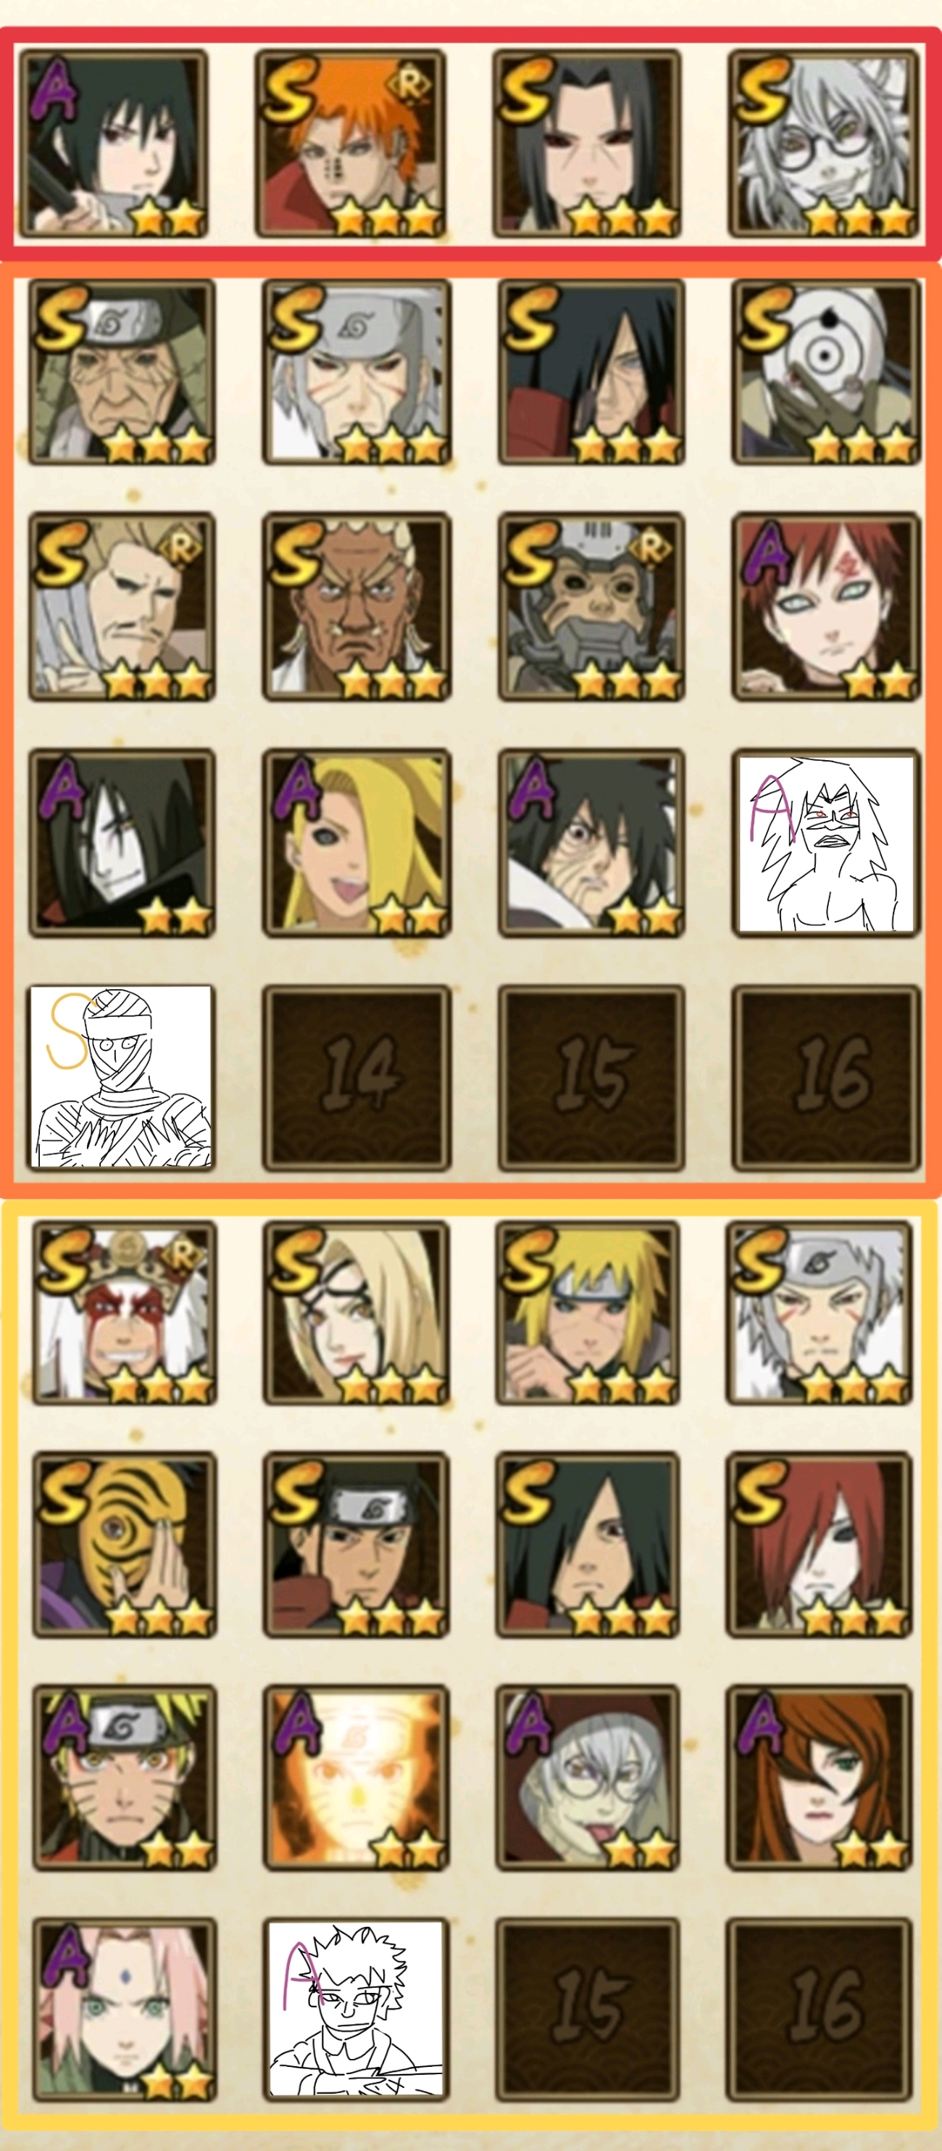Select the orange spiral-masked Tobi portrait
The height and width of the screenshot is (2151, 942).
click(125, 1544)
